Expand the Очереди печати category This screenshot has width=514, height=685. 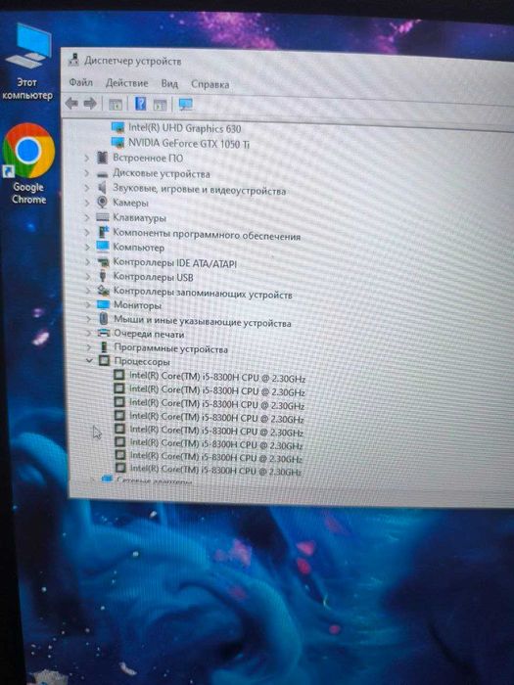(89, 334)
